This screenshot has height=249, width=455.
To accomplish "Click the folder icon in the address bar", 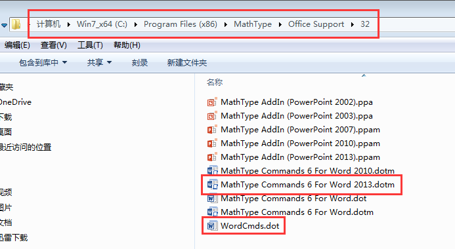I will (x=16, y=24).
